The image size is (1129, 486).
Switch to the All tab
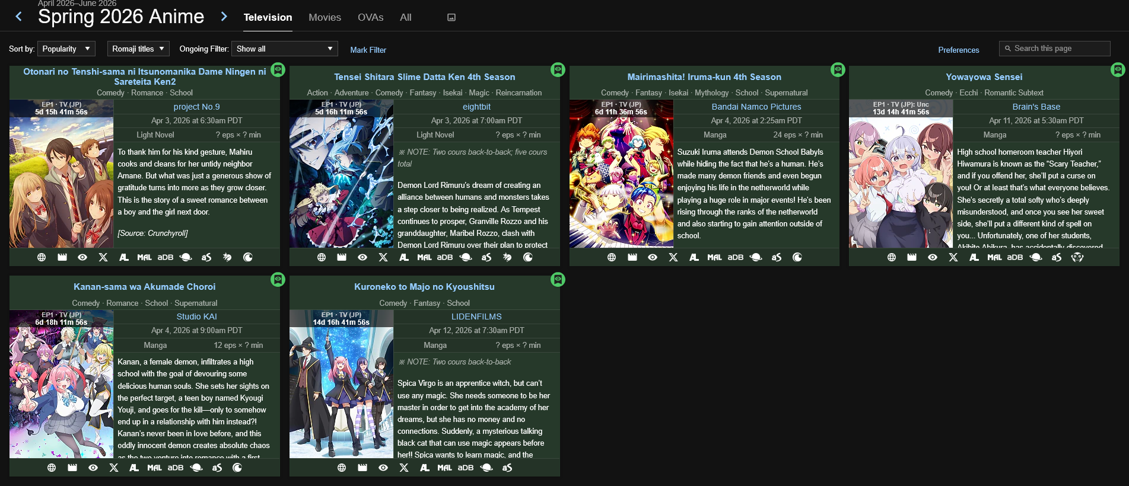[405, 17]
